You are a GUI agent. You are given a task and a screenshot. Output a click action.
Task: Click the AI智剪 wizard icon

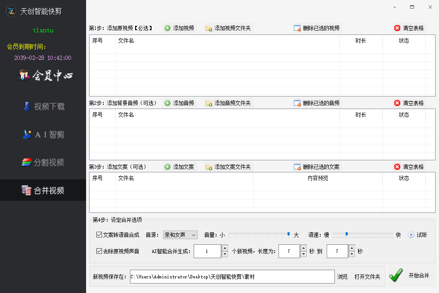click(27, 134)
